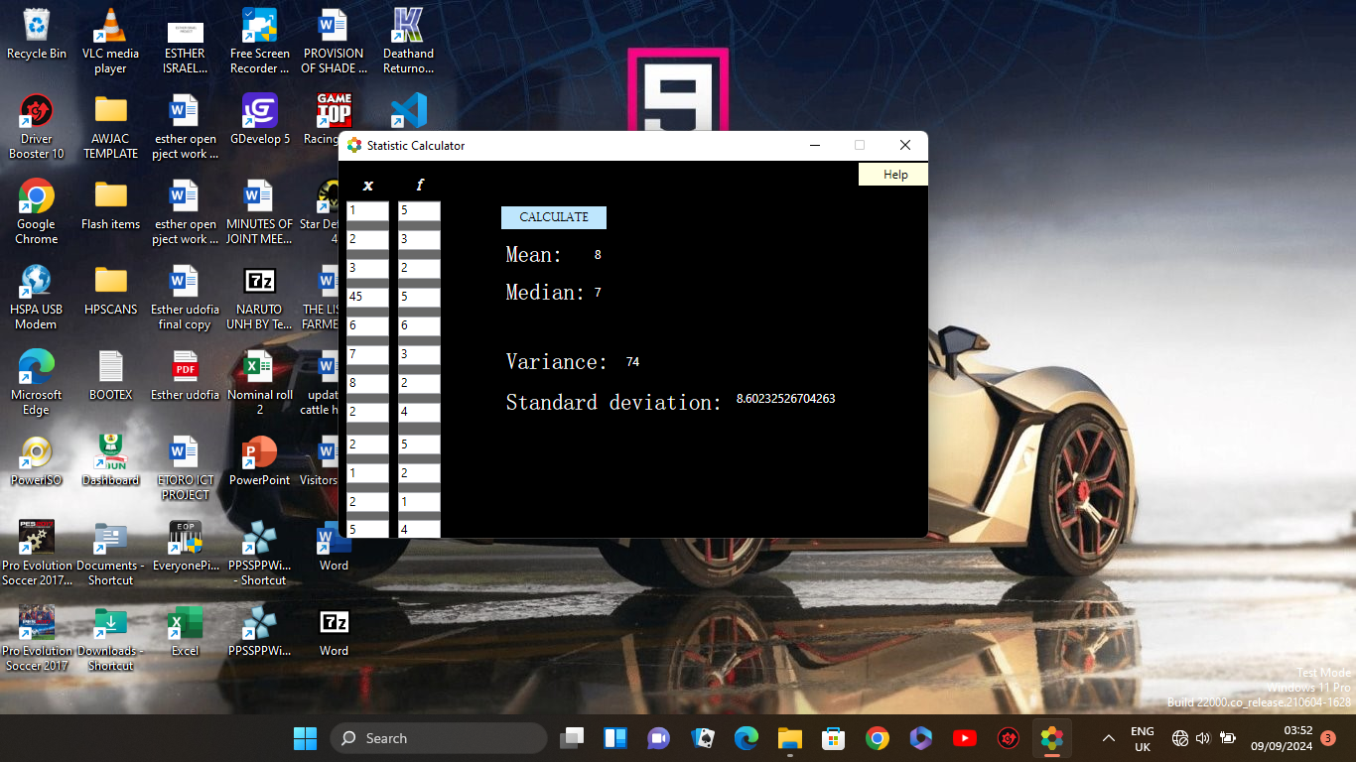The height and width of the screenshot is (762, 1356).
Task: Click the volume icon in system tray
Action: tap(1203, 738)
